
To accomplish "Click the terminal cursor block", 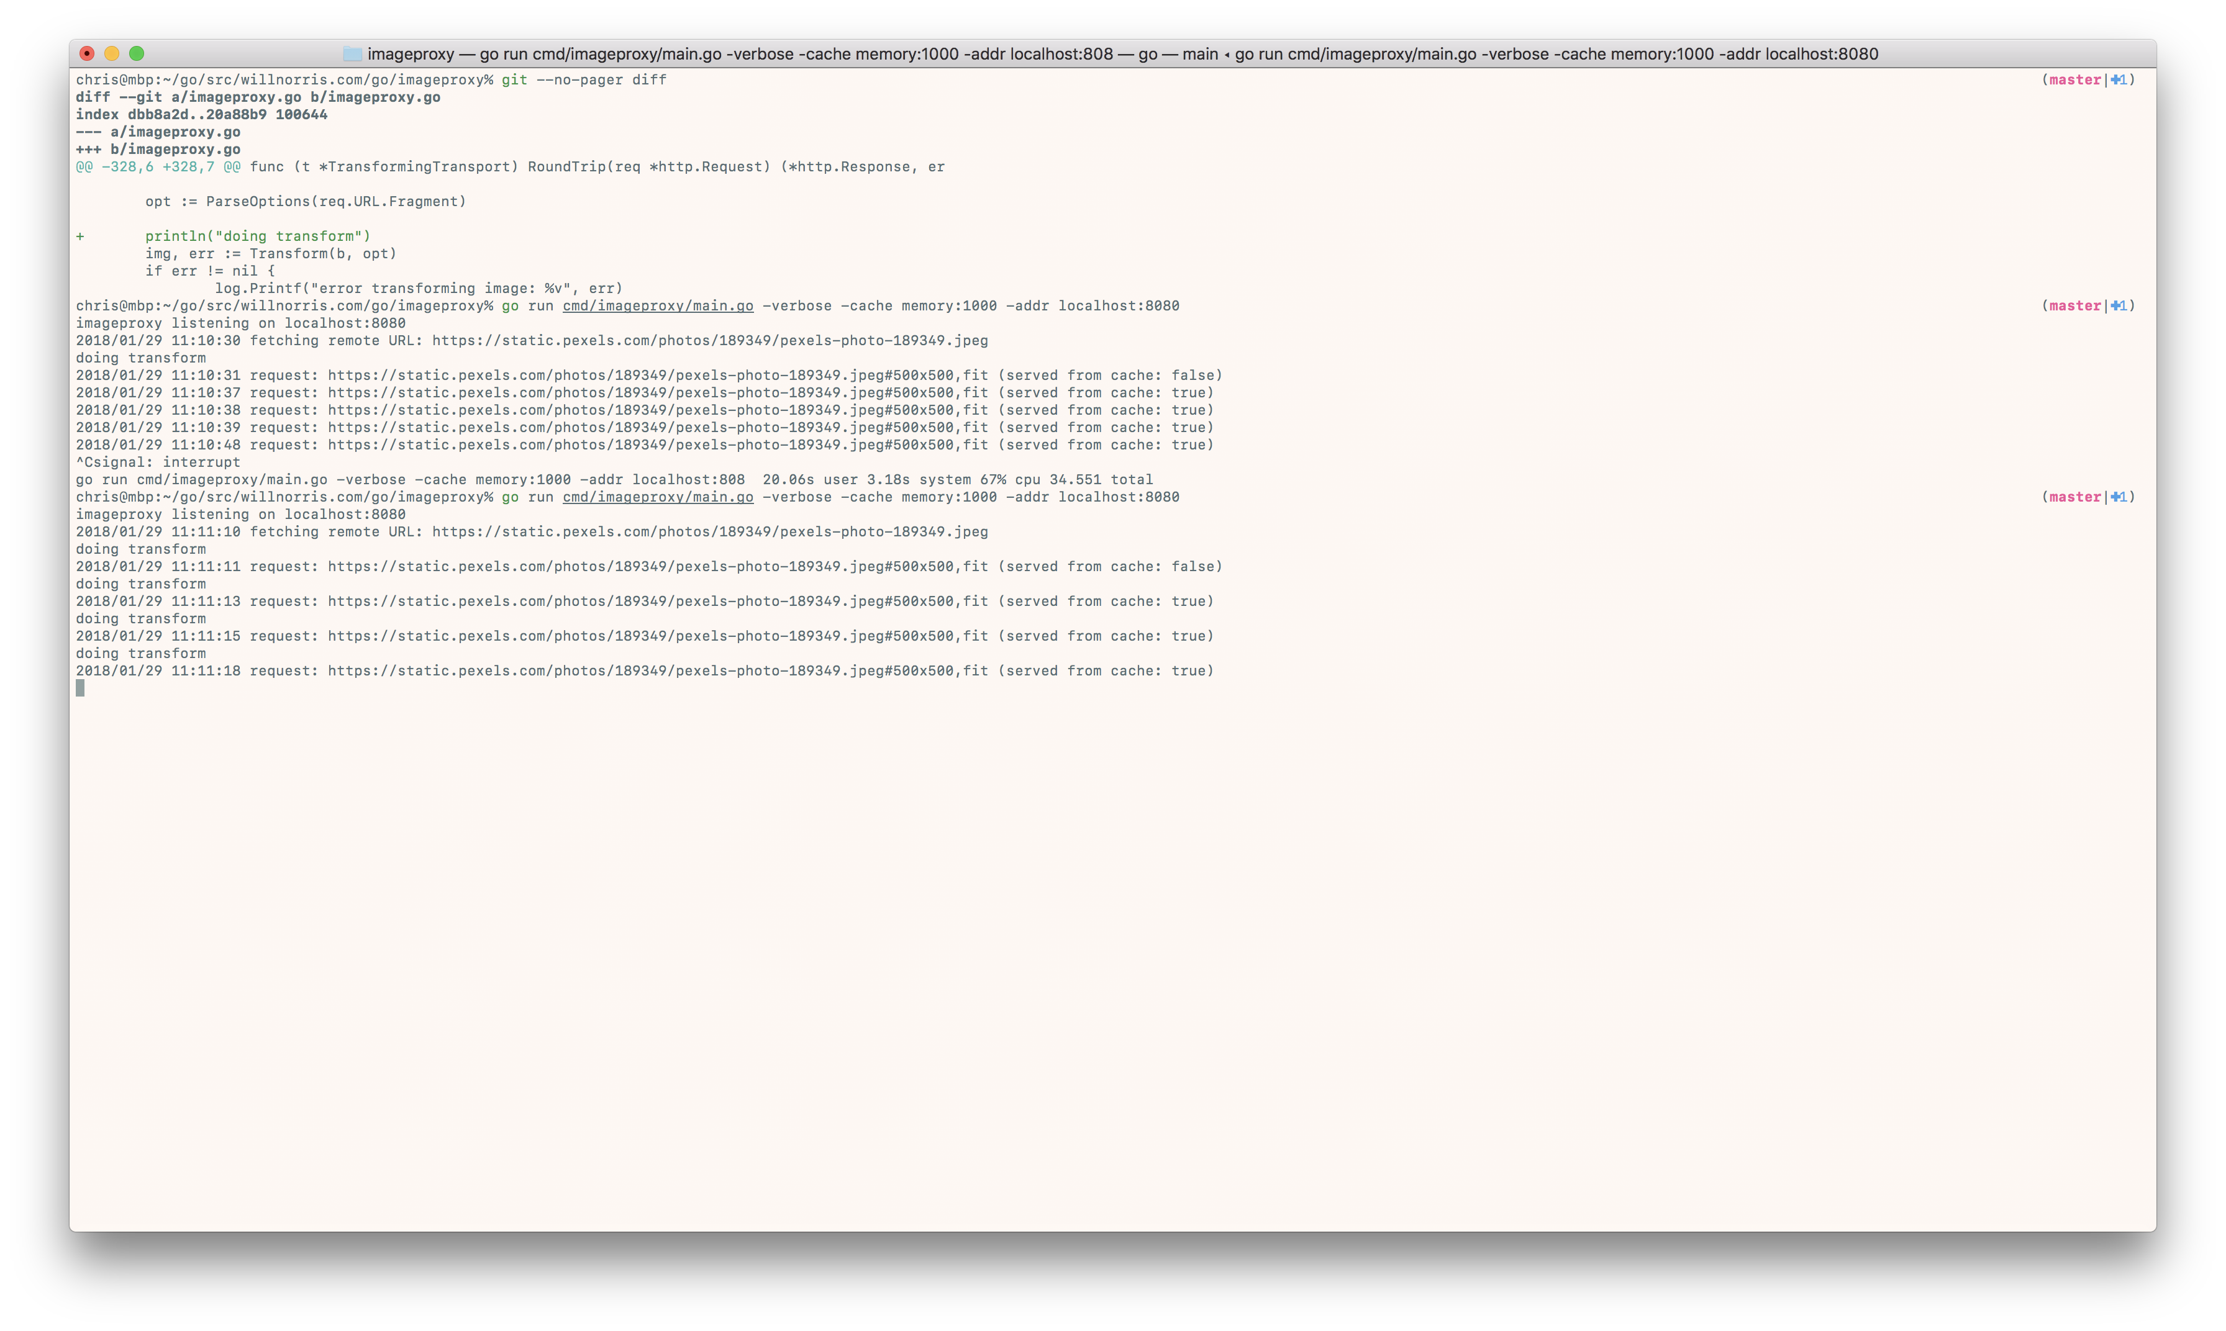I will (x=80, y=688).
